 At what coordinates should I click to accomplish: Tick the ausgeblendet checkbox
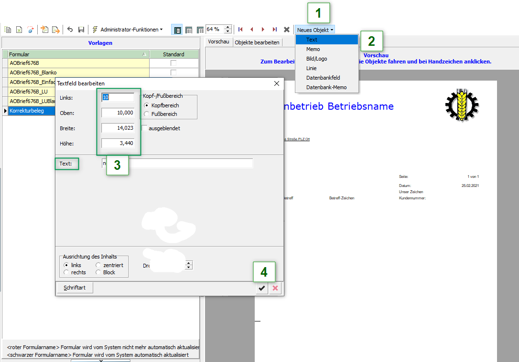coord(144,128)
